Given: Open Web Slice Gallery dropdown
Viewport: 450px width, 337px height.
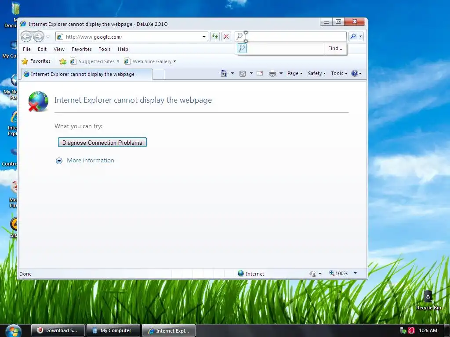Looking at the screenshot, I should point(150,61).
